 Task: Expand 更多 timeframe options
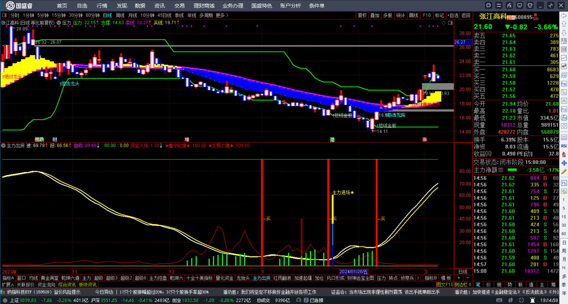(222, 15)
